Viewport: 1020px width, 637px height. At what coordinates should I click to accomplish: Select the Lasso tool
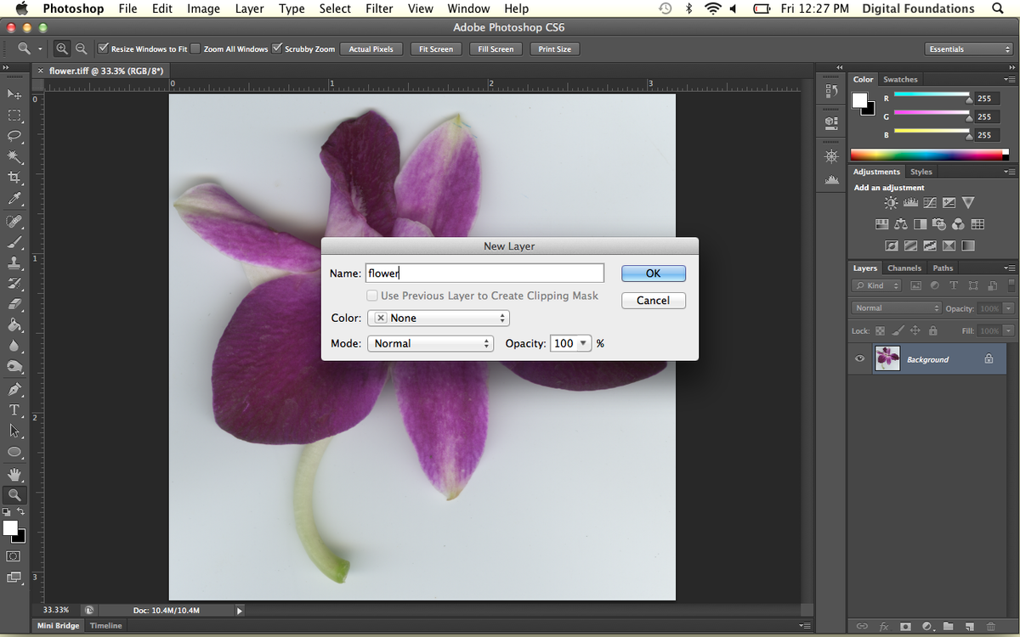14,136
